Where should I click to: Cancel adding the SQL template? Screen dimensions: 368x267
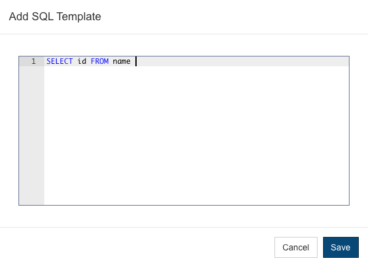point(296,247)
